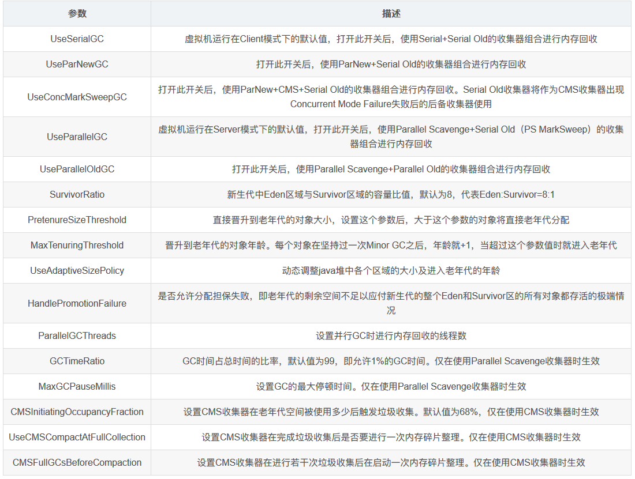The image size is (635, 479).
Task: Click the description 动态调整java堆中各个区域的大小
Action: (391, 271)
